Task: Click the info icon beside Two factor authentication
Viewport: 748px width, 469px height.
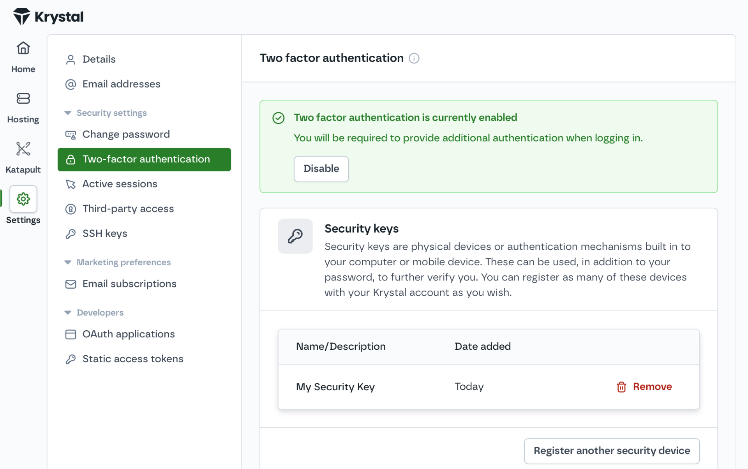Action: (414, 58)
